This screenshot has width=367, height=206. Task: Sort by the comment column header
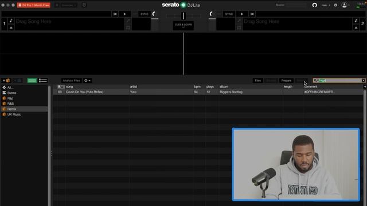pos(311,86)
